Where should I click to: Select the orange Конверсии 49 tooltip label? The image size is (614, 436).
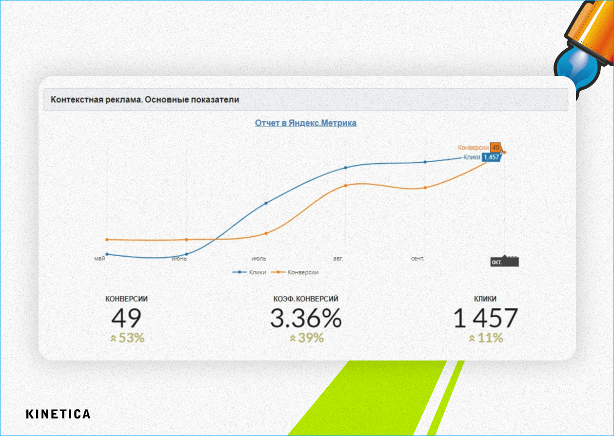479,148
